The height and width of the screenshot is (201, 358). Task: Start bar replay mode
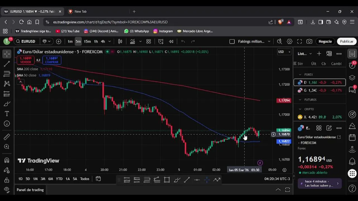click(x=171, y=41)
